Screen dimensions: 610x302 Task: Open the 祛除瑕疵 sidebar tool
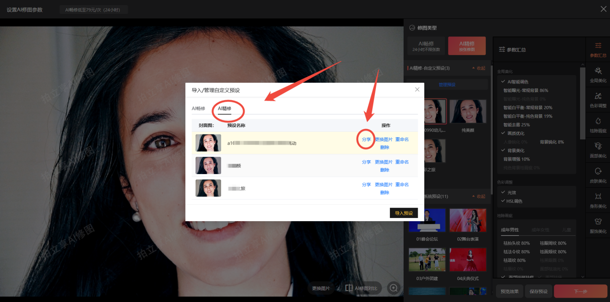[598, 125]
